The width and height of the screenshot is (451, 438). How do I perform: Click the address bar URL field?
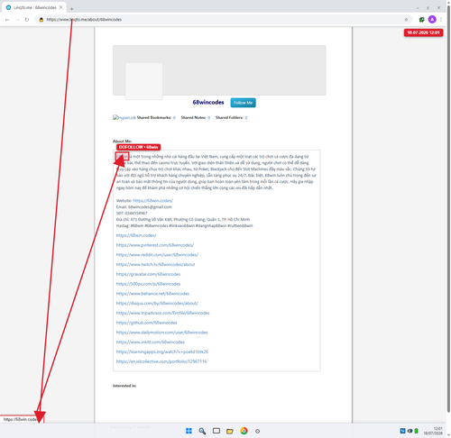223,20
